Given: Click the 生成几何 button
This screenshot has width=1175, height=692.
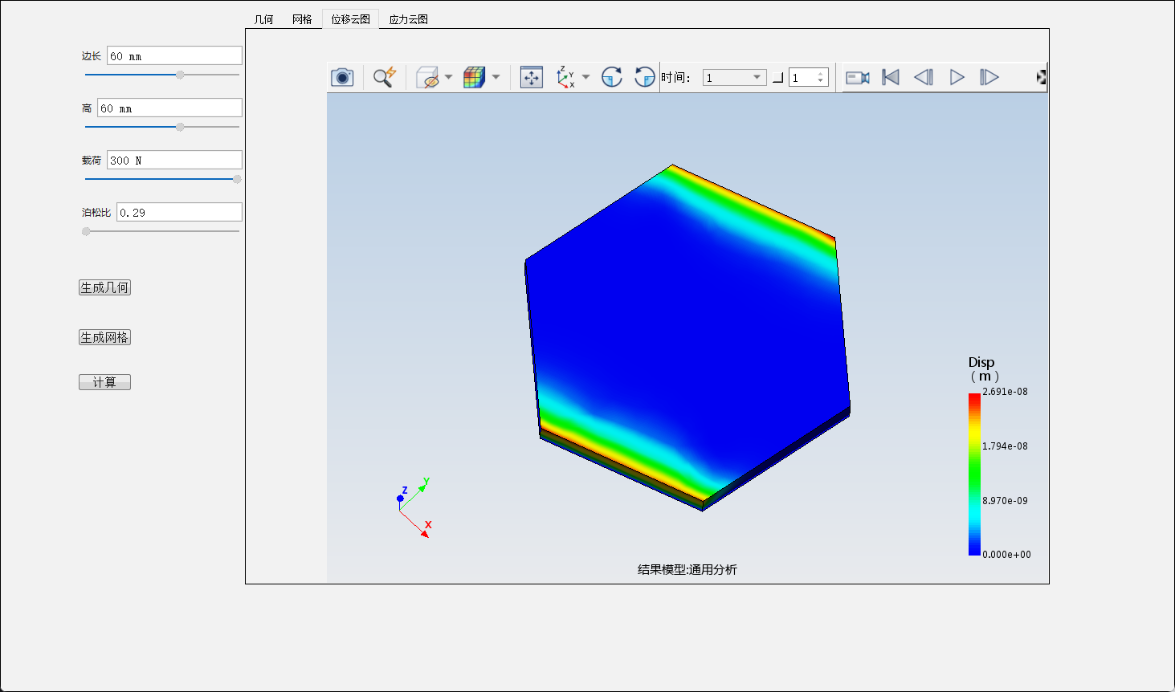Looking at the screenshot, I should coord(104,287).
